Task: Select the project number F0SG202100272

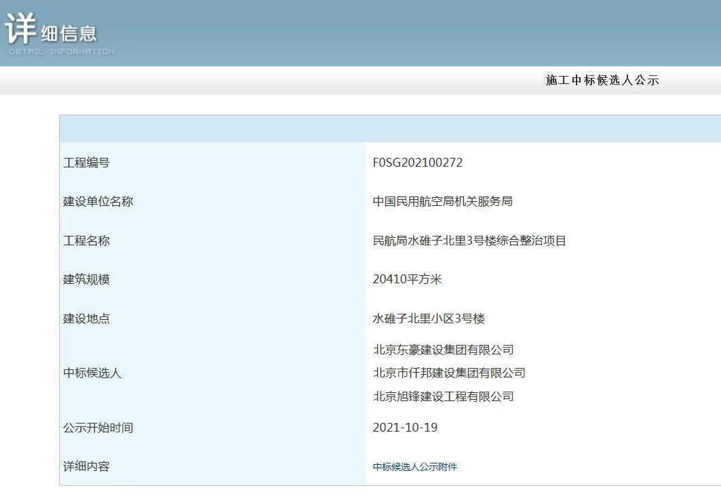Action: pos(417,163)
